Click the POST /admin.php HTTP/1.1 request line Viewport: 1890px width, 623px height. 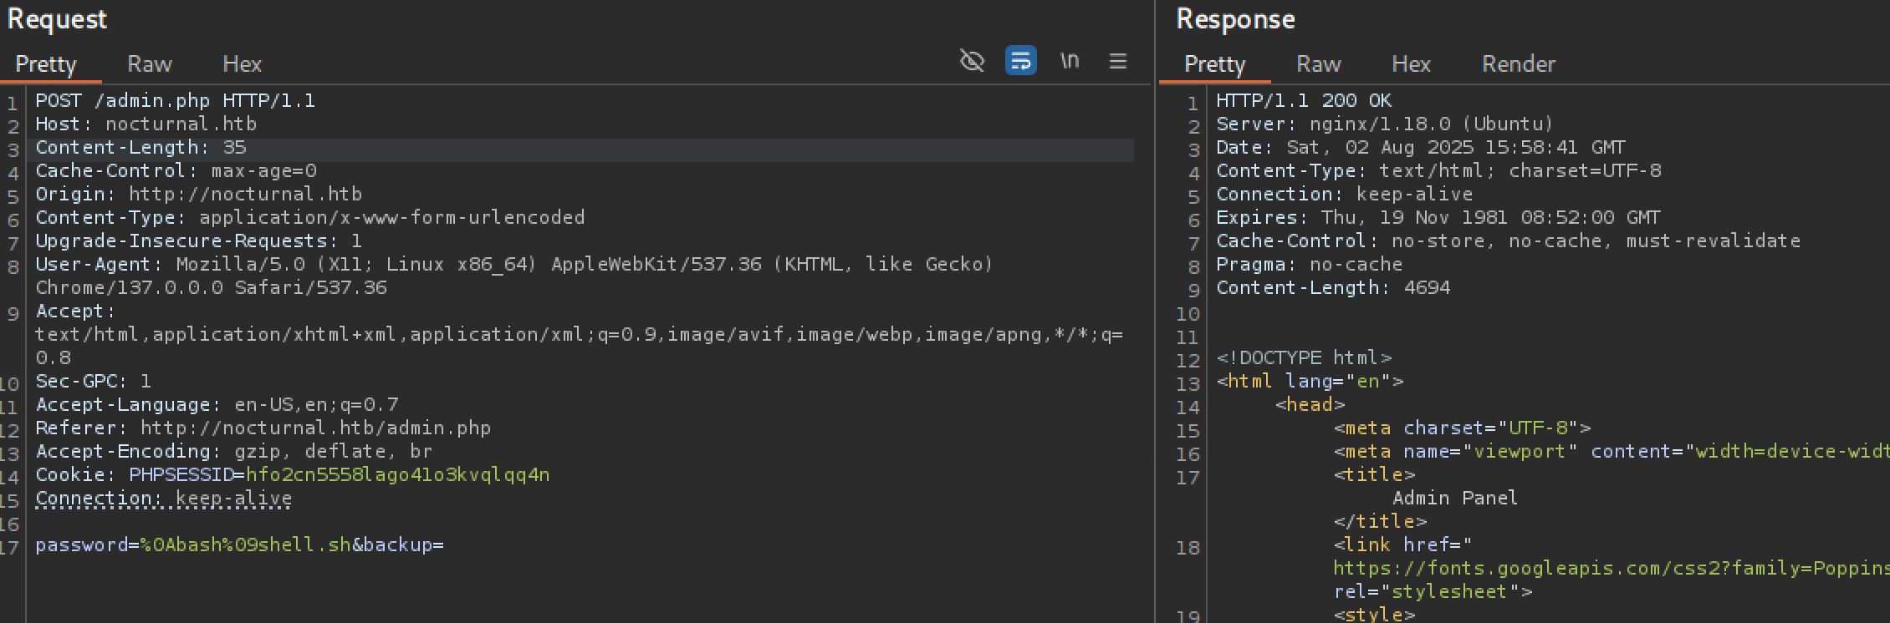(x=176, y=101)
